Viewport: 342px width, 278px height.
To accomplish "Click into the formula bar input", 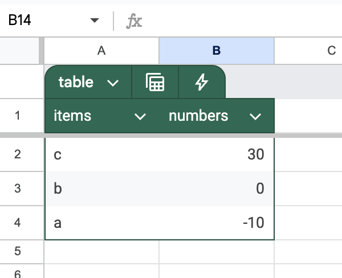I will 243,21.
